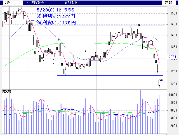
Task: Click the 東証1部 market label
Action: (x=71, y=2)
